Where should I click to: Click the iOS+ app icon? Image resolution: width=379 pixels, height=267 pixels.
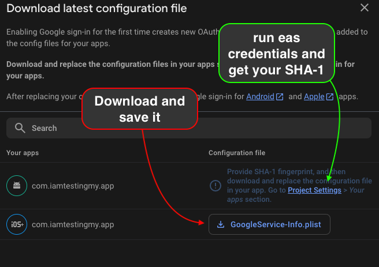pyautogui.click(x=17, y=224)
